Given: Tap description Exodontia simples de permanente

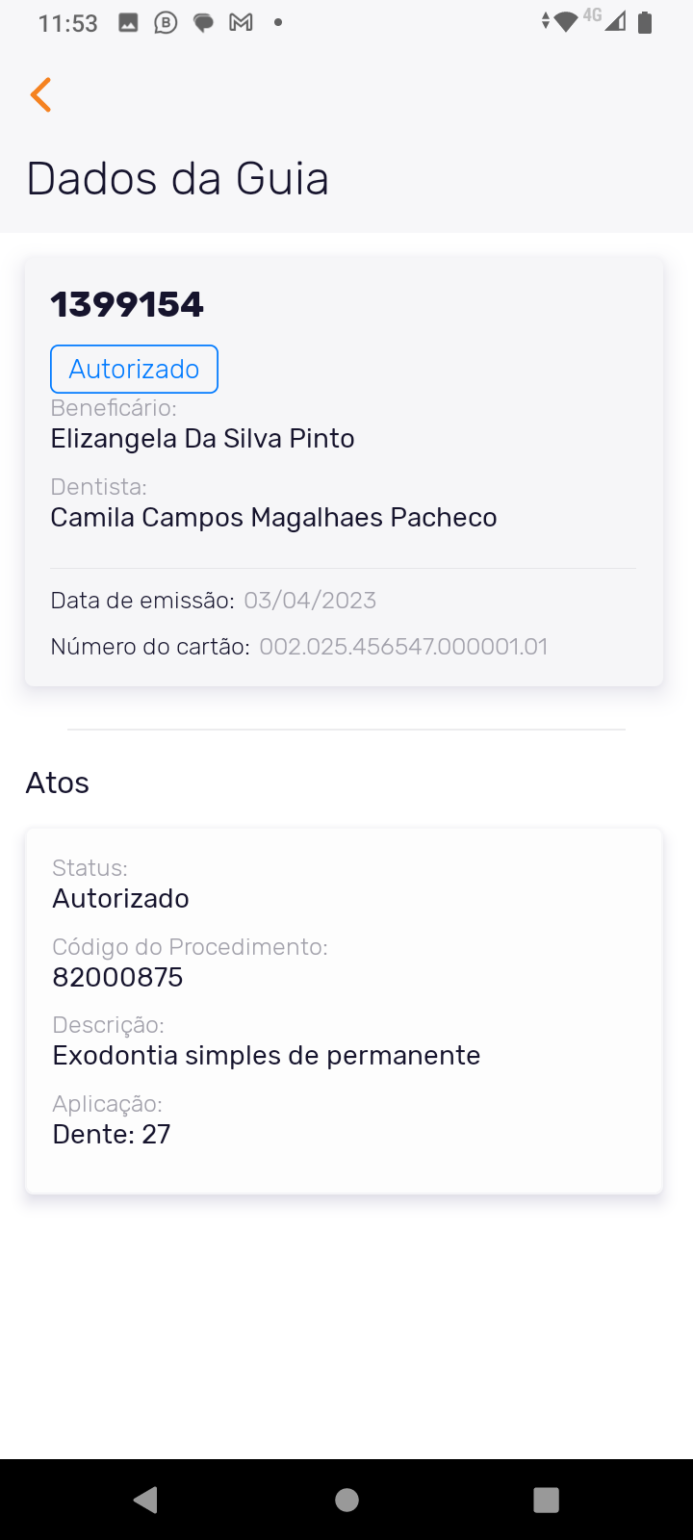Looking at the screenshot, I should (266, 1056).
